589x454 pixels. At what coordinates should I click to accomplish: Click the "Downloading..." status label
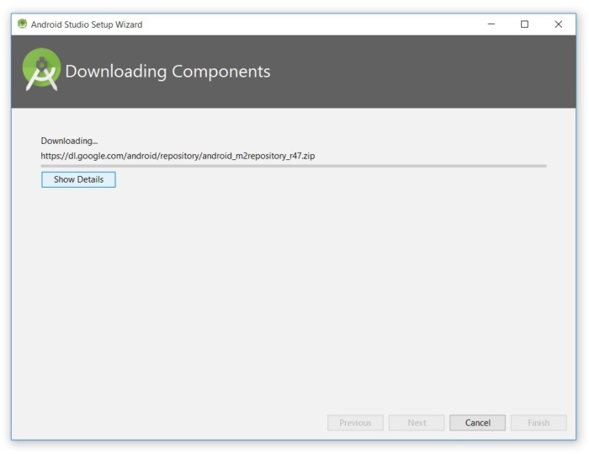(69, 141)
